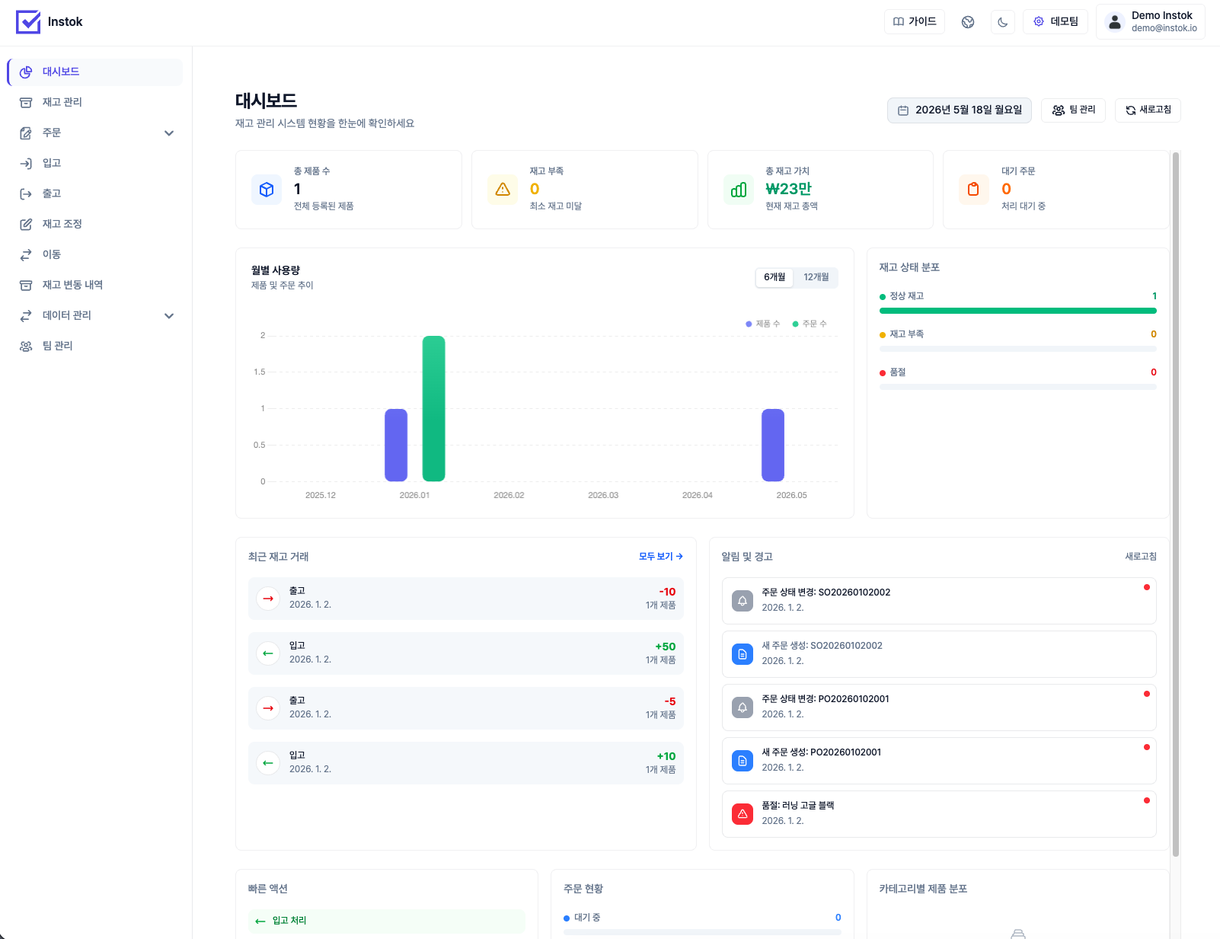The width and height of the screenshot is (1220, 939).
Task: Select the 6개월 chart range
Action: click(x=774, y=277)
